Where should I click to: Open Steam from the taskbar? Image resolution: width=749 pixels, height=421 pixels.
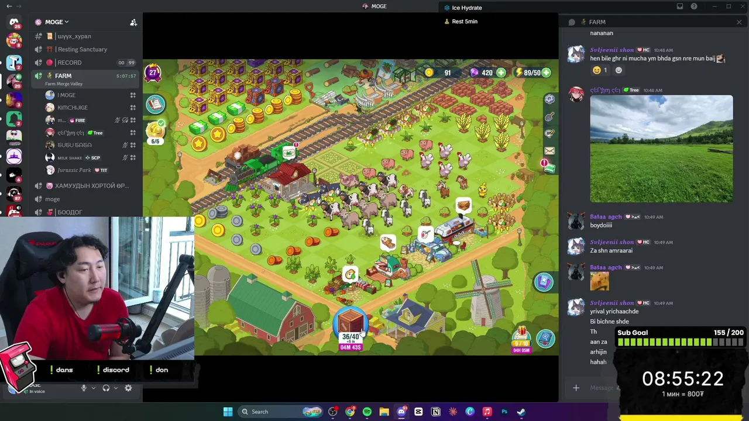pyautogui.click(x=521, y=412)
